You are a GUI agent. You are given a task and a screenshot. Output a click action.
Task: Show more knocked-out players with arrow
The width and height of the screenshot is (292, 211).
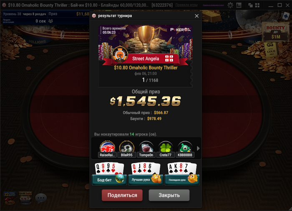(x=198, y=148)
